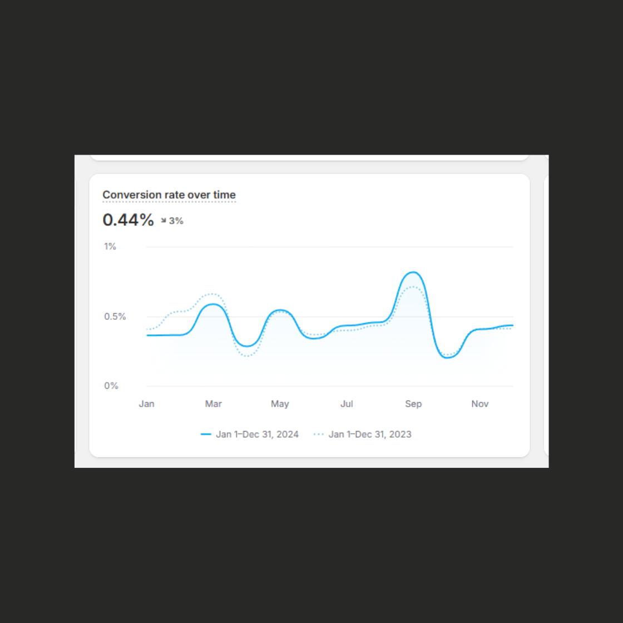This screenshot has width=623, height=623.
Task: Select the March peak on the solid line
Action: coord(214,304)
